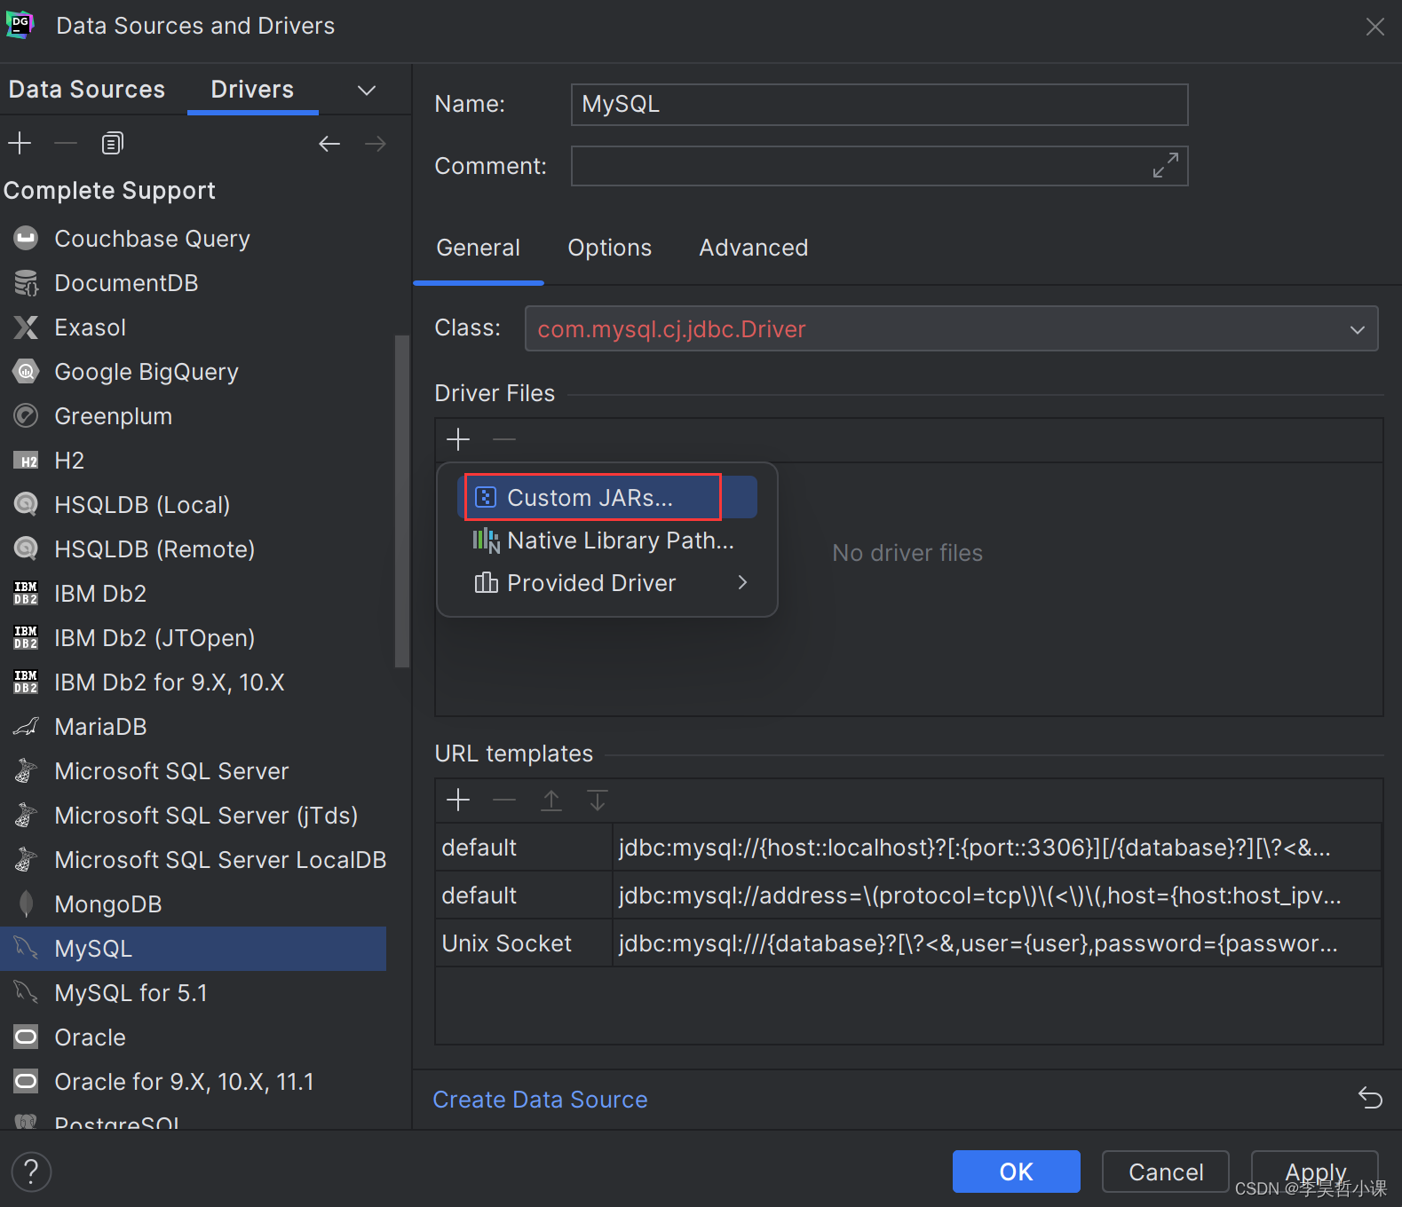Select Oracle for 9.X, 10.X, 11.1 driver
Viewport: 1402px width, 1207px height.
coord(193,1082)
